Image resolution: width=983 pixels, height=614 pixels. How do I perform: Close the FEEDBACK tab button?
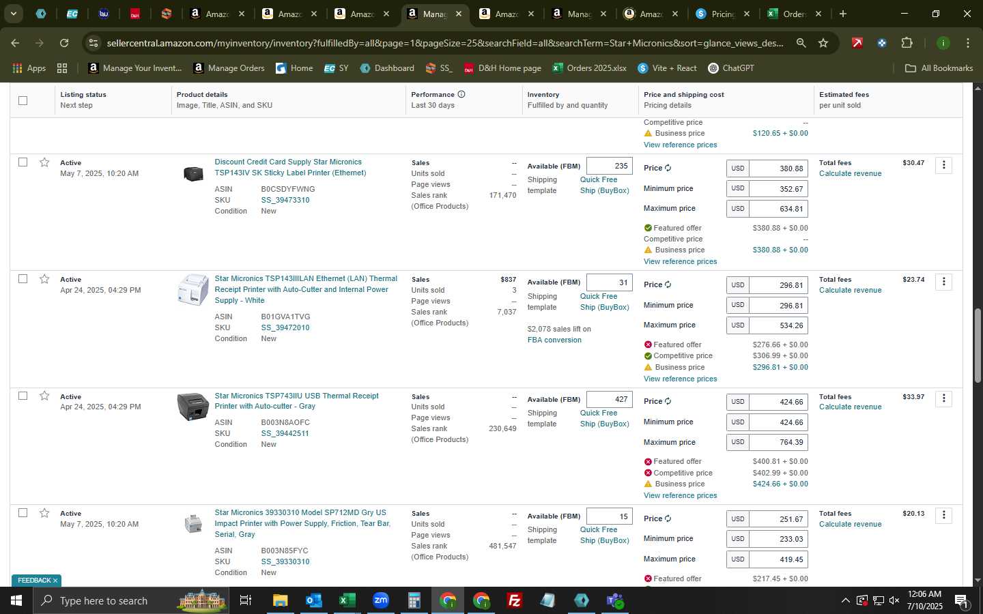(x=55, y=581)
